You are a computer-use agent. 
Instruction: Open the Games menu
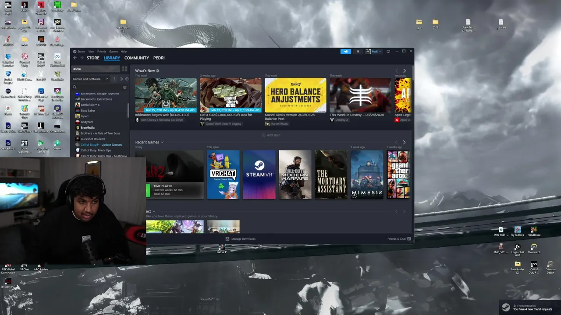click(114, 52)
